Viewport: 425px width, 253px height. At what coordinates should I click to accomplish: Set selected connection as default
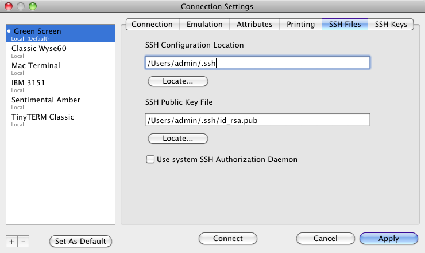80,241
